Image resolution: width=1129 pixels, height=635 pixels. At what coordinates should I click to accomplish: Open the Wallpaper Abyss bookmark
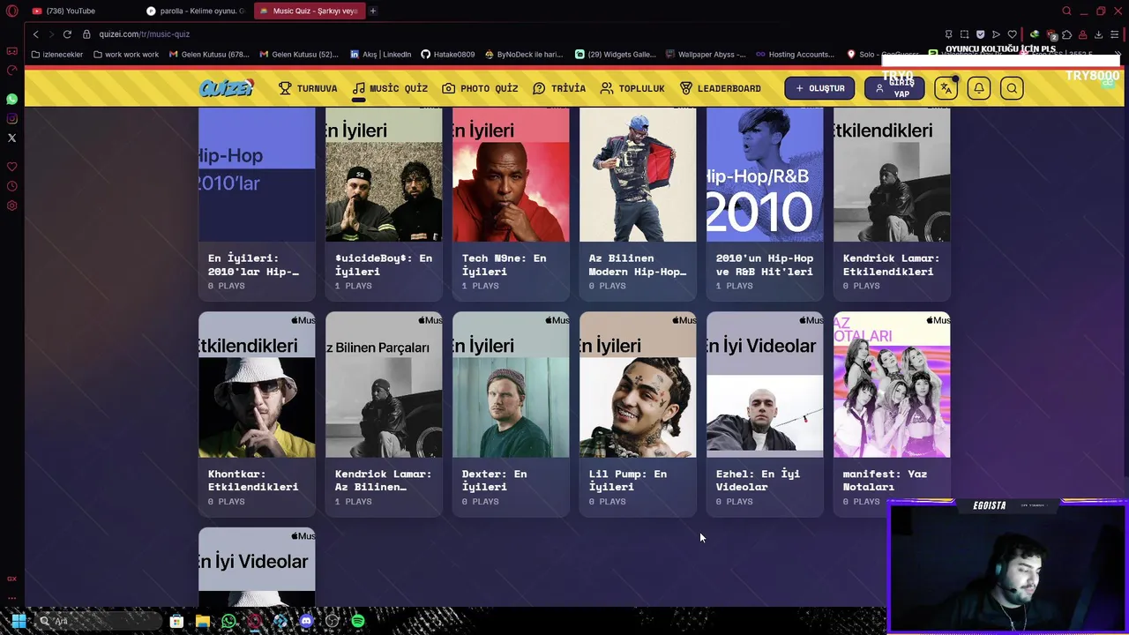pos(705,54)
